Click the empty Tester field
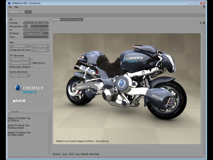Screen dimensions: 213x160 [36, 37]
